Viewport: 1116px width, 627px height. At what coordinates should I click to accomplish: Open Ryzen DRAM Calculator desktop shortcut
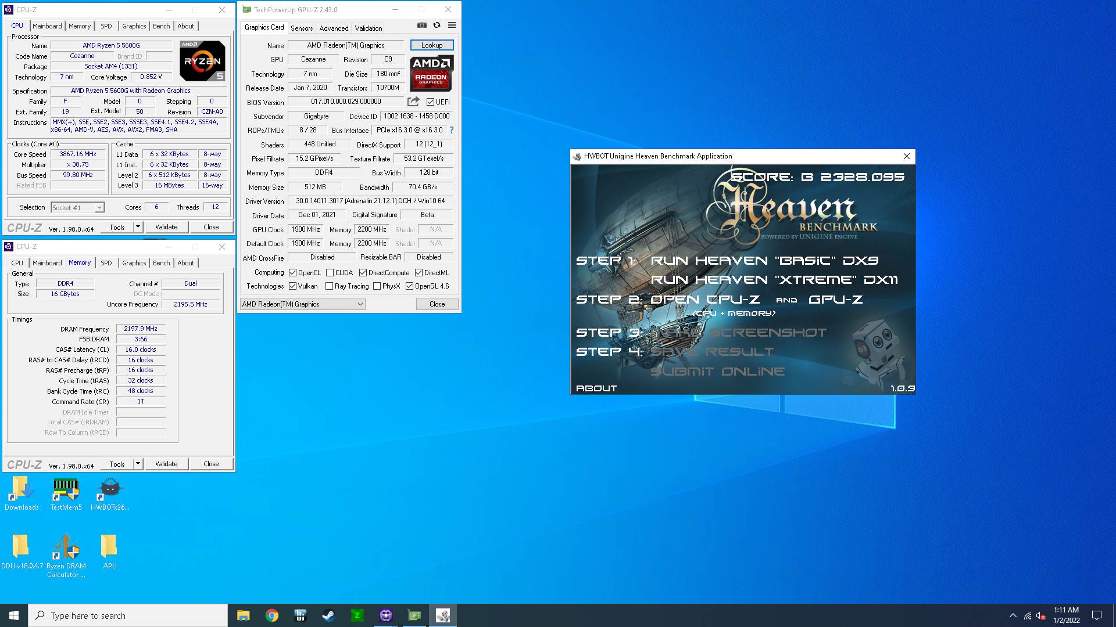pyautogui.click(x=66, y=556)
